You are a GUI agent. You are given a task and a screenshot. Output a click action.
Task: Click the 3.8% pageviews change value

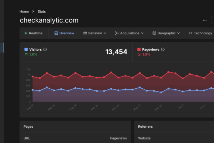tap(146, 54)
